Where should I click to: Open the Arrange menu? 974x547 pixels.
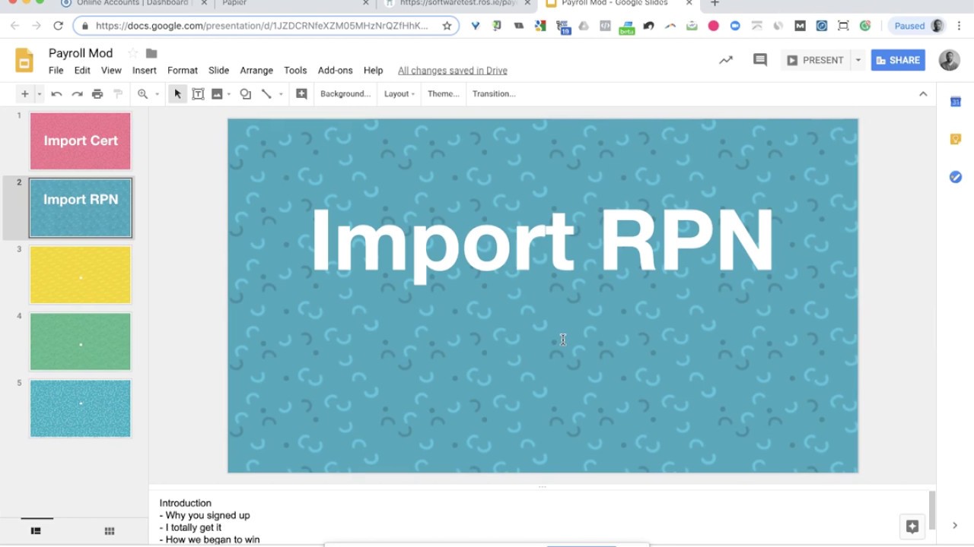tap(256, 70)
